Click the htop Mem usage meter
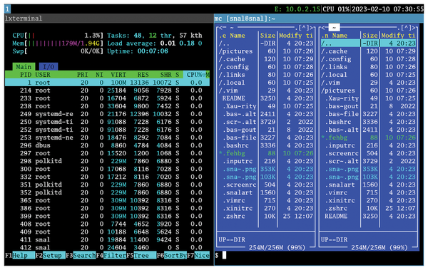The image size is (428, 270). (x=58, y=43)
